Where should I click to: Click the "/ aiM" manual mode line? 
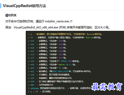[49, 75]
